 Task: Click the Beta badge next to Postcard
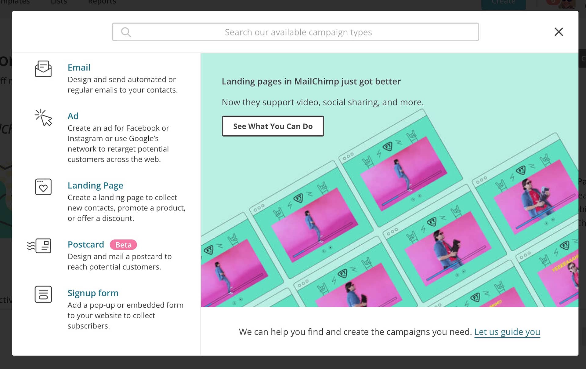click(123, 245)
